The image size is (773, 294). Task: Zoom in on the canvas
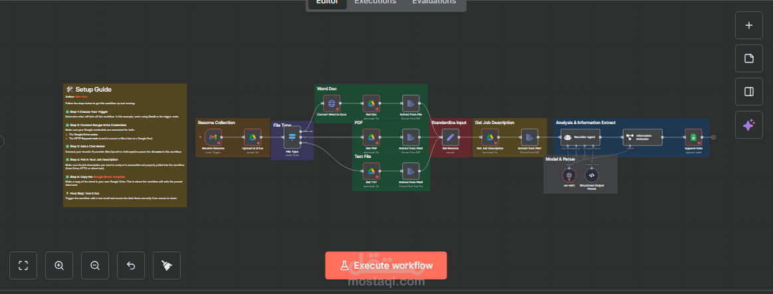(59, 265)
